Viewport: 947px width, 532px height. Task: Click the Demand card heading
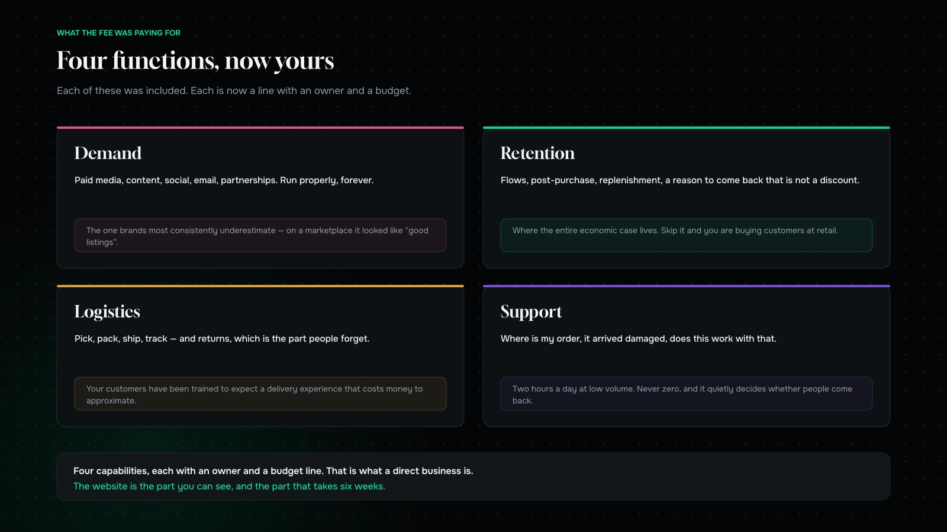(x=108, y=153)
